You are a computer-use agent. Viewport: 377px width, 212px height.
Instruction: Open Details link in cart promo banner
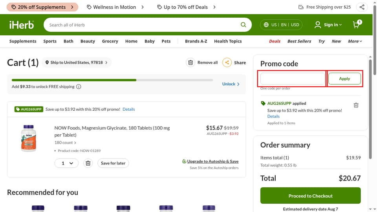[x=129, y=109]
